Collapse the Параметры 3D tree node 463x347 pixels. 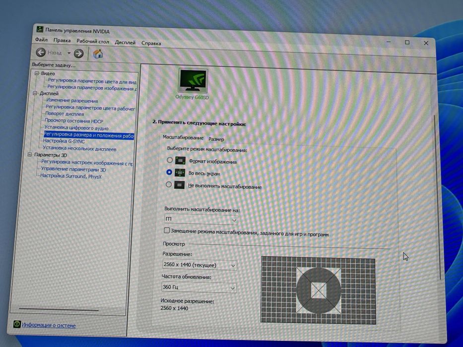click(30, 155)
